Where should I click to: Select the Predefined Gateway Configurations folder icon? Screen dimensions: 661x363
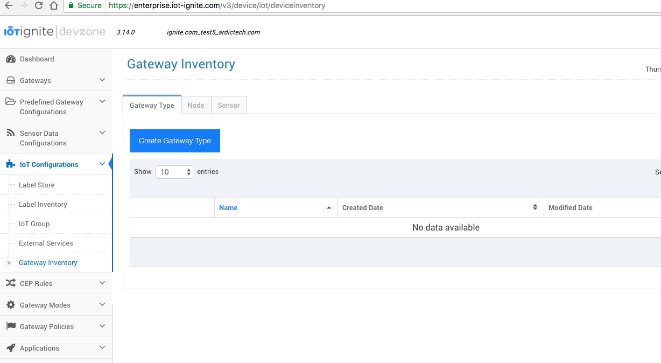(x=10, y=102)
